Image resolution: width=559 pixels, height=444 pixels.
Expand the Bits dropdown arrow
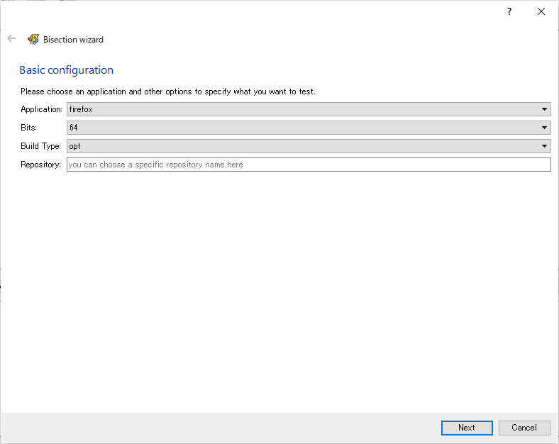pos(544,128)
